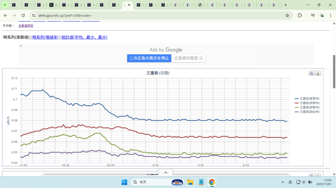Screen dimensions: 336x188
Task: Open a new browser tab
Action: [285, 5]
